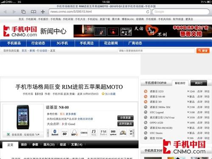Image resolution: width=212 pixels, height=159 pixels.
Task: Click the music note feature icon
Action: (x=94, y=133)
